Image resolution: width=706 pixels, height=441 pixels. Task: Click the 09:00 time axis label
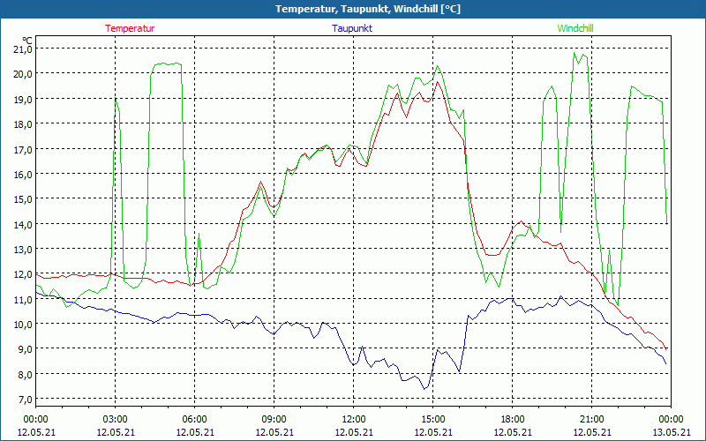[274, 420]
